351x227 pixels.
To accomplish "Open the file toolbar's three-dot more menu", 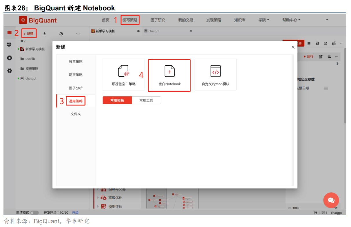I will click(x=78, y=34).
